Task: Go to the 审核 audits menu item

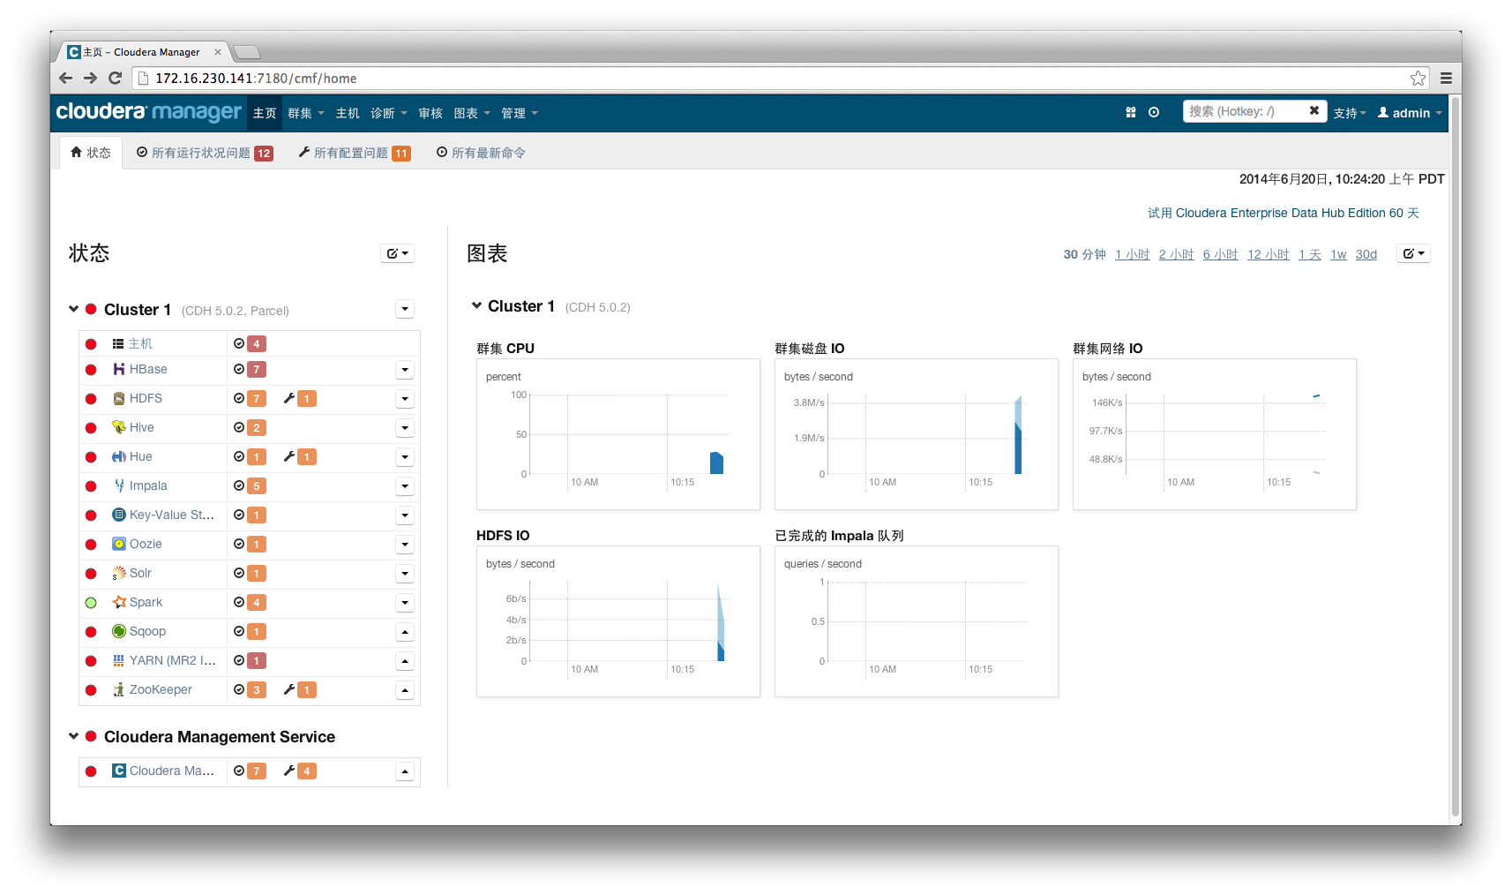Action: pyautogui.click(x=430, y=113)
